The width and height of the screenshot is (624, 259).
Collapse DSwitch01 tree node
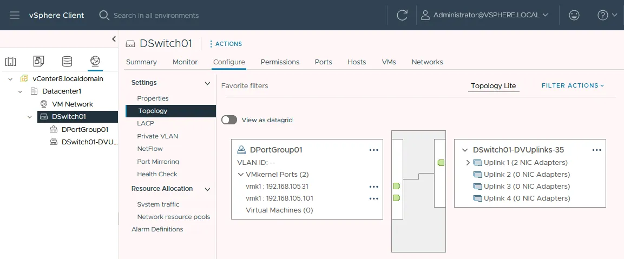point(30,117)
